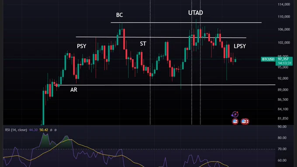Select the PSY annotation label

coord(81,46)
